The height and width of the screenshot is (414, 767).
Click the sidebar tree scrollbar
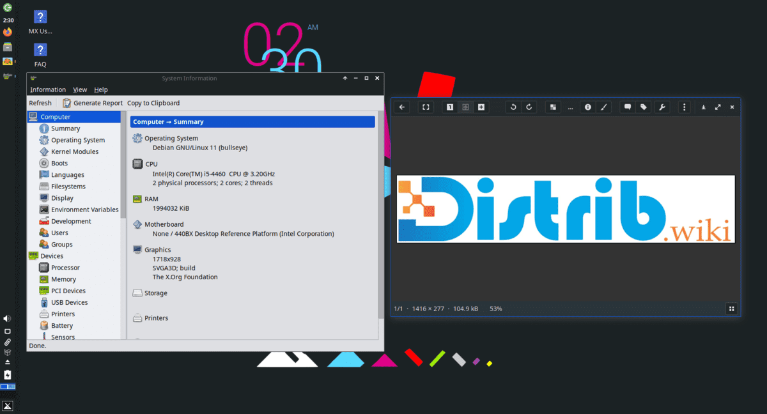123,165
